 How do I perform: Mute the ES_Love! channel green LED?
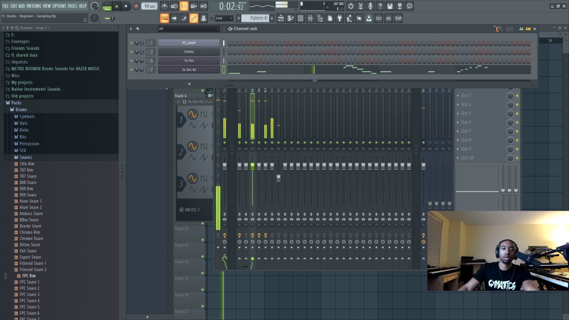click(132, 43)
